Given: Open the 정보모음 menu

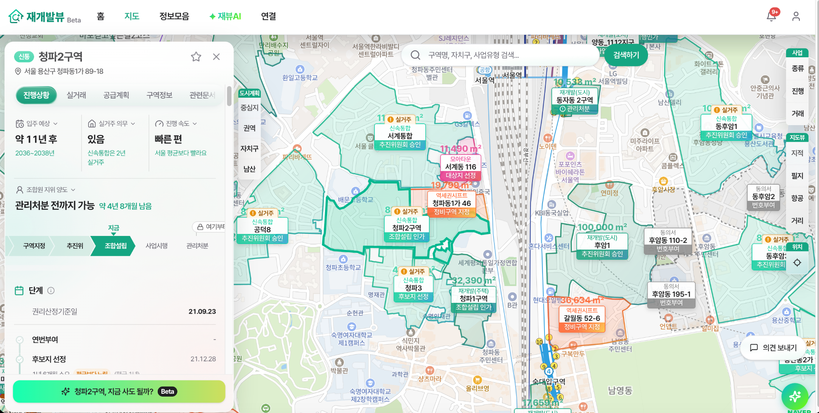Looking at the screenshot, I should [x=174, y=16].
